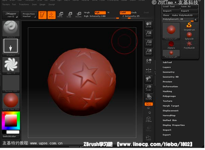Click the SwitchColor button
This screenshot has height=150, width=205.
(11, 136)
